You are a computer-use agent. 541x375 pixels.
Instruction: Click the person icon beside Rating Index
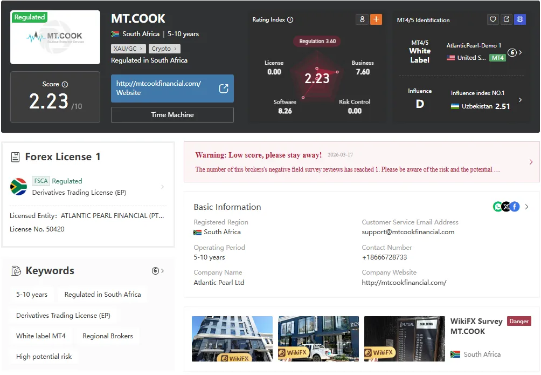tap(362, 19)
